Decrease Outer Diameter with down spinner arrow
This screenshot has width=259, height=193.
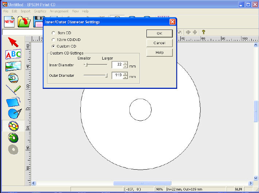(125, 77)
